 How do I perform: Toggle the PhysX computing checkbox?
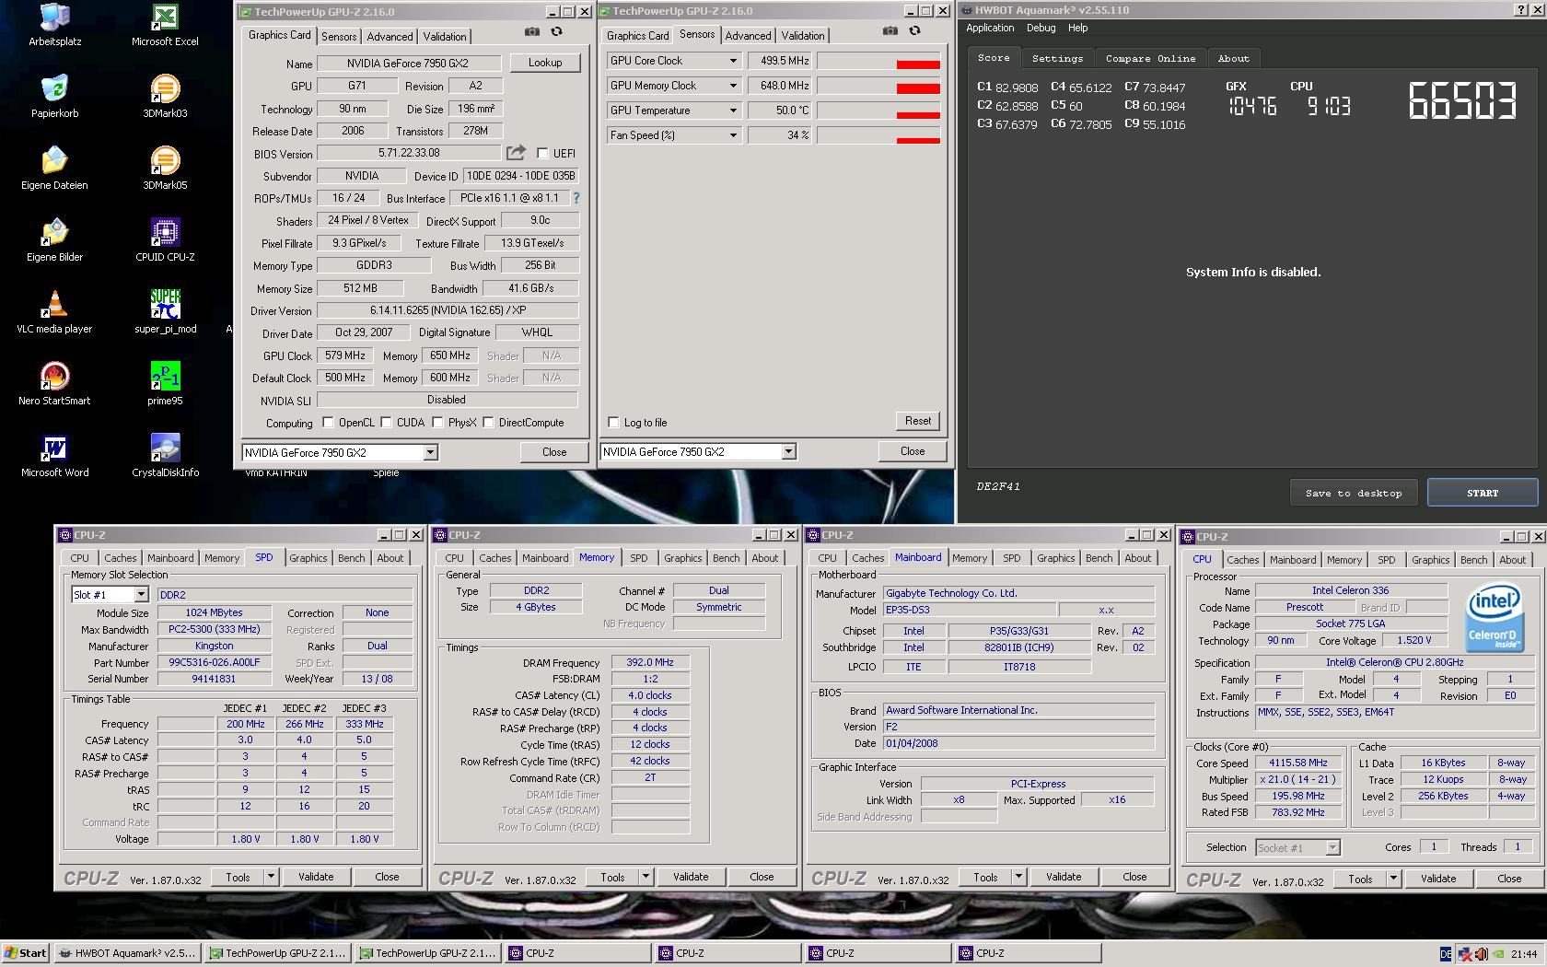click(x=437, y=423)
